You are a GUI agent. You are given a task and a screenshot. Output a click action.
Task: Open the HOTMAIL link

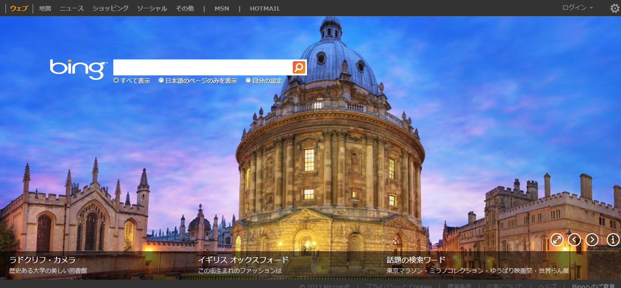(265, 8)
